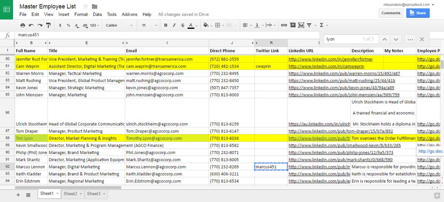The width and height of the screenshot is (444, 202).
Task: Click the Comments button
Action: point(391,13)
